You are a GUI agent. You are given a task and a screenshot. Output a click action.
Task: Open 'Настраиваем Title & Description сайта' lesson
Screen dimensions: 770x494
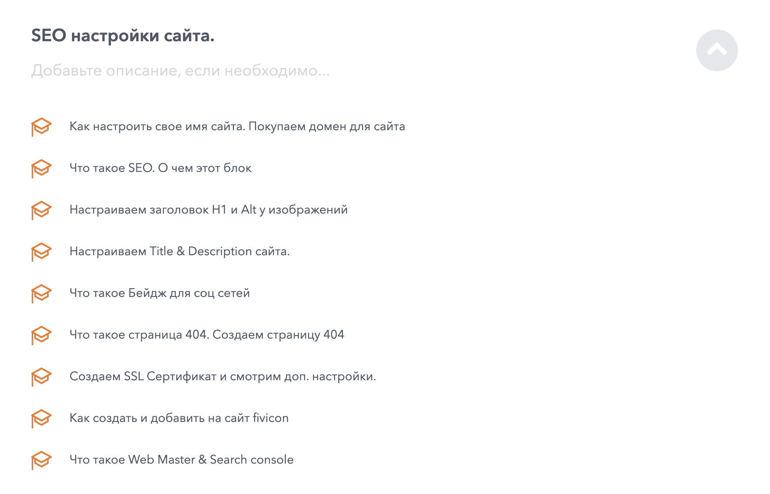[179, 251]
